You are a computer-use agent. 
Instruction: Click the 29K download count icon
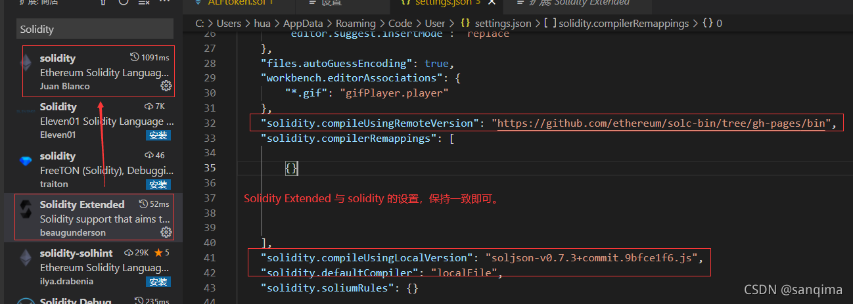point(127,253)
